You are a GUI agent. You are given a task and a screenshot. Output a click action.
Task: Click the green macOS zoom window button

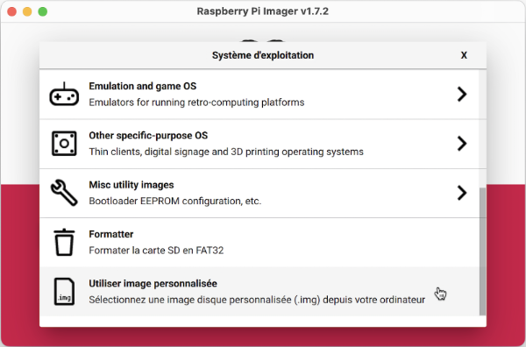[43, 11]
